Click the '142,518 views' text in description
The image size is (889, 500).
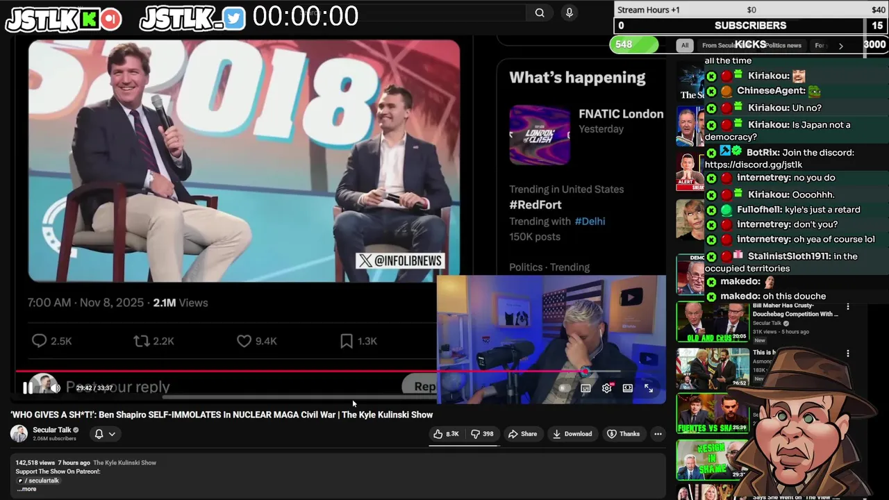[x=35, y=462]
